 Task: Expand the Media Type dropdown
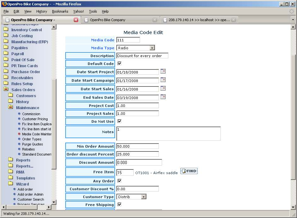point(152,48)
